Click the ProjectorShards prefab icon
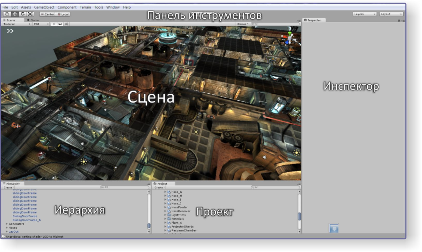This screenshot has width=422, height=252. 169,226
